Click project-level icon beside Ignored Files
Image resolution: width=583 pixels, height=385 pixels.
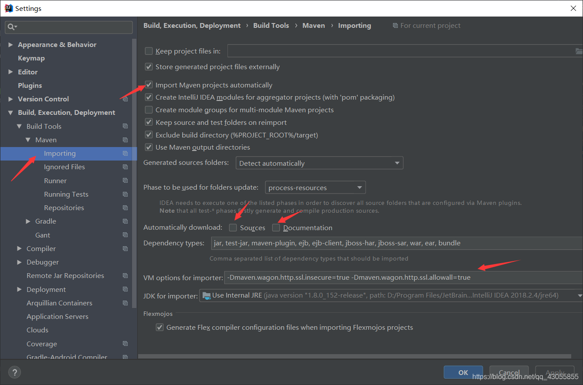click(125, 167)
